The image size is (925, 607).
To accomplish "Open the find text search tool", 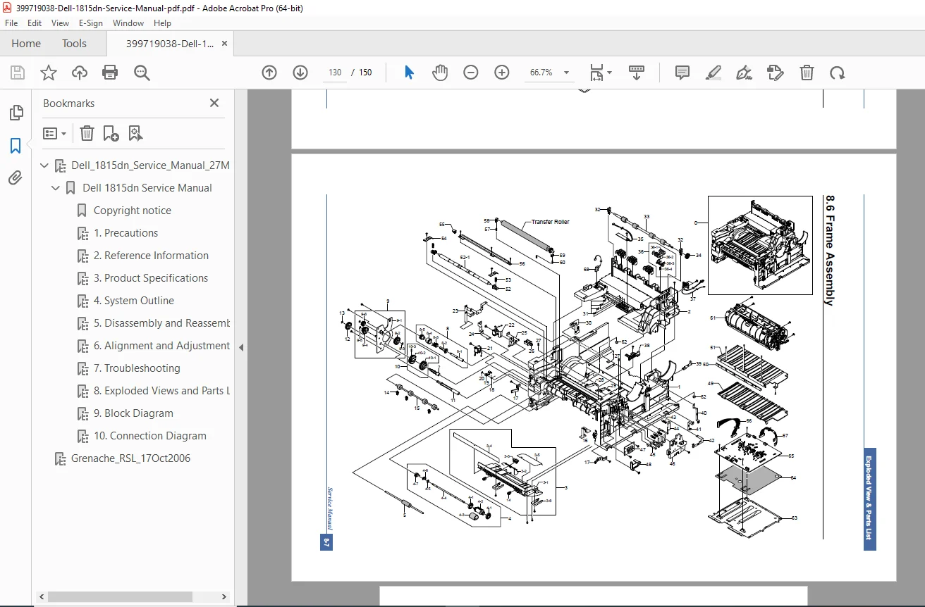I will tap(142, 73).
